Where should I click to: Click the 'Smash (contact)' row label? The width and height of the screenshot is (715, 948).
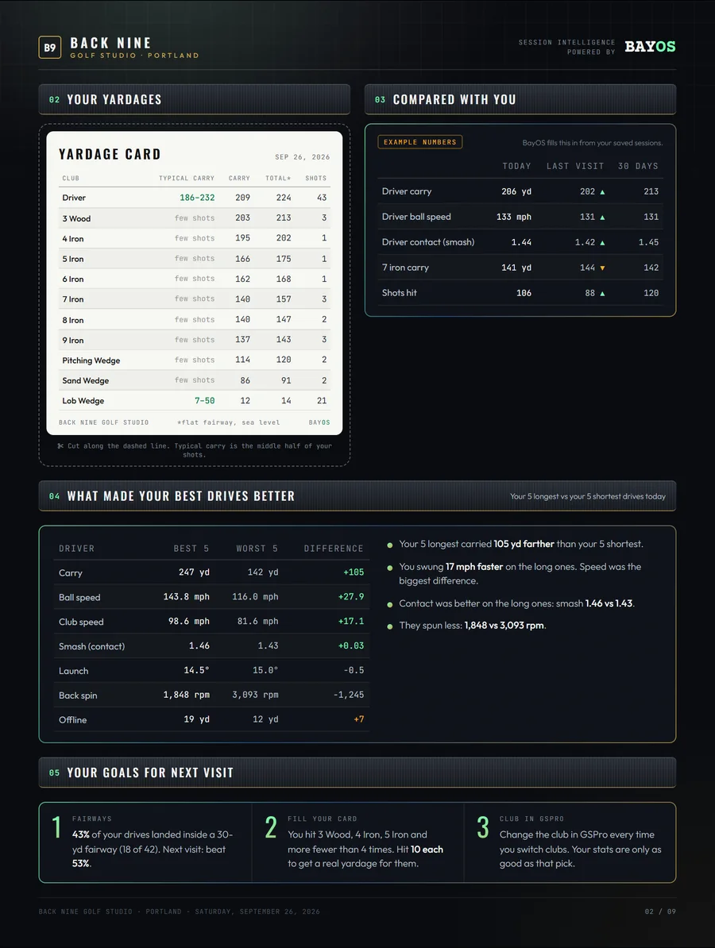(x=92, y=647)
